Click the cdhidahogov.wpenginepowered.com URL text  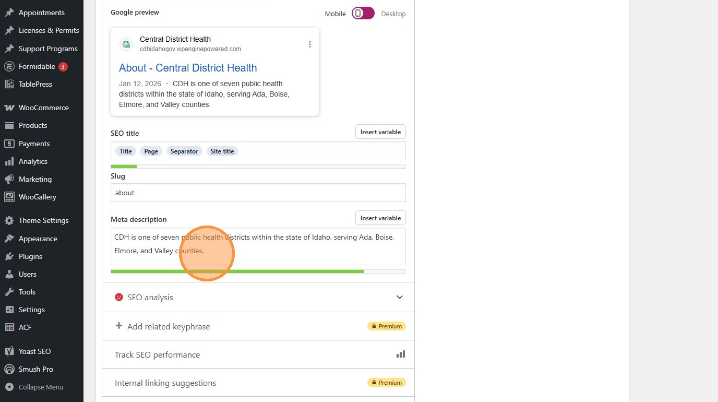190,49
